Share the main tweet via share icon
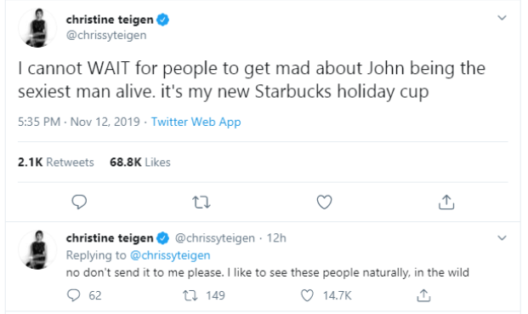 click(446, 203)
